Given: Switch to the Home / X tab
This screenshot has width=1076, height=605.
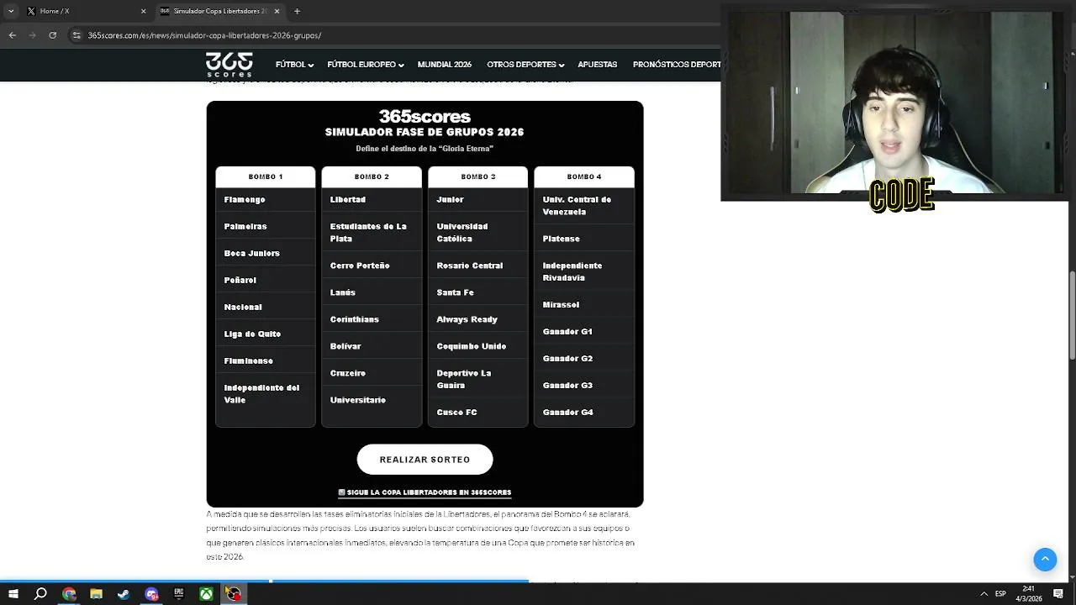Looking at the screenshot, I should [84, 11].
